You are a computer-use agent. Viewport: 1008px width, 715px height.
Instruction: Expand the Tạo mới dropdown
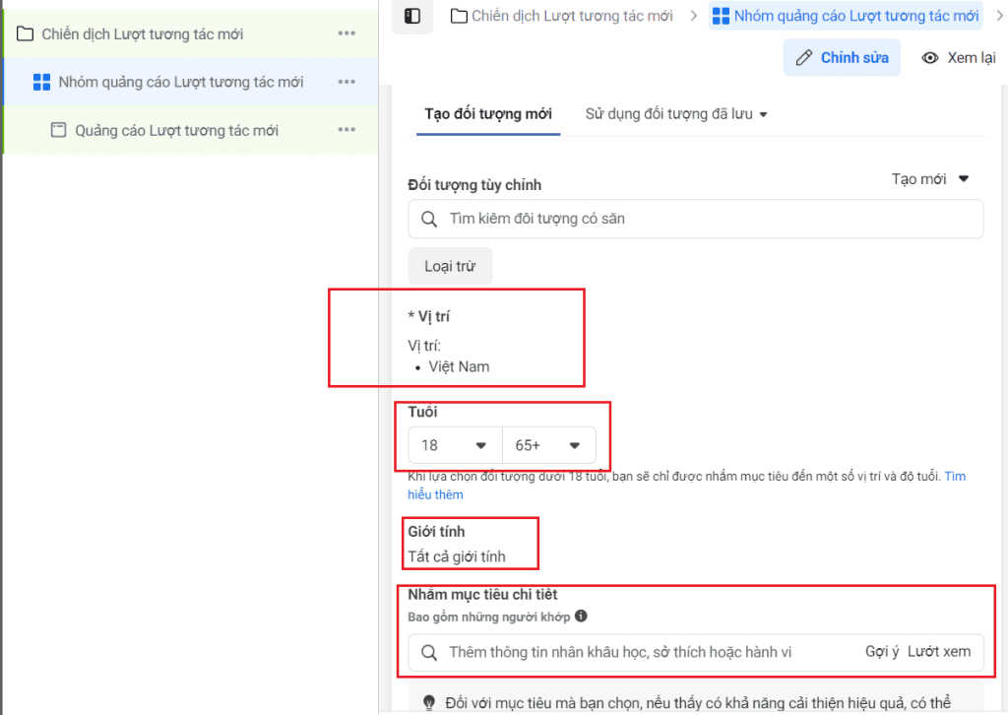pos(929,179)
